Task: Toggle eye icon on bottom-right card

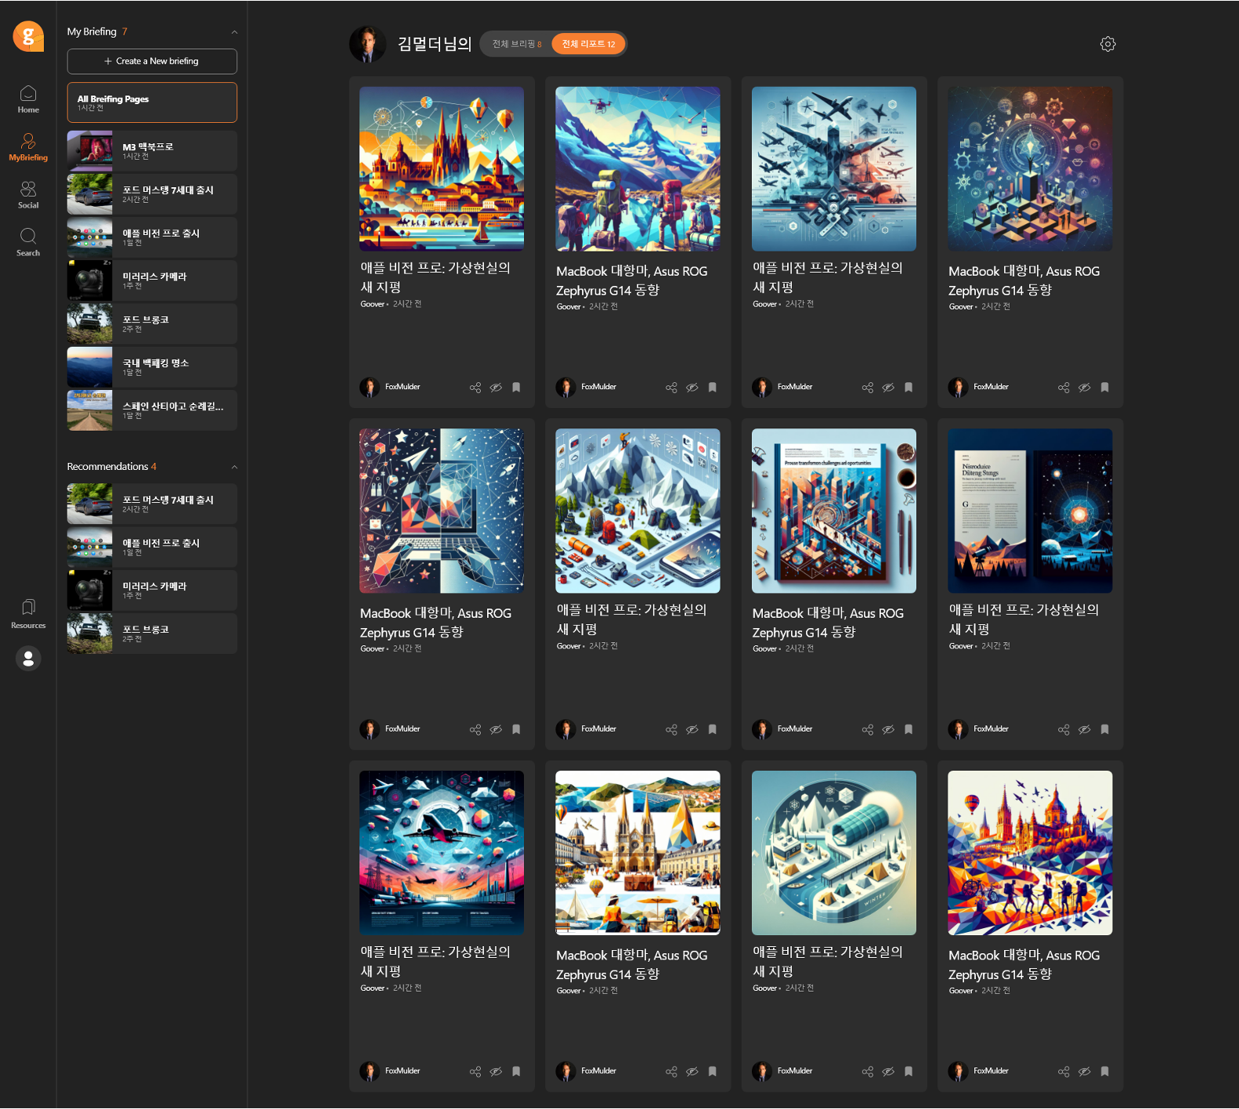Action: click(x=1084, y=1071)
